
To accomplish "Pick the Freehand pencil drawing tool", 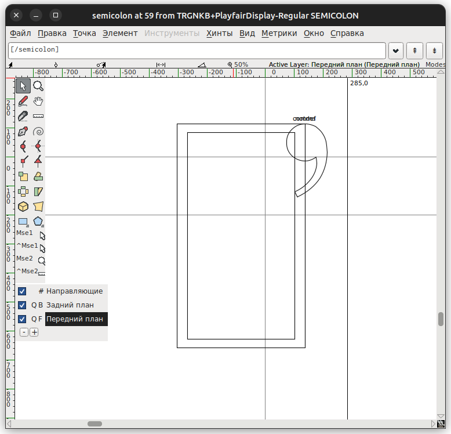I will pyautogui.click(x=23, y=102).
